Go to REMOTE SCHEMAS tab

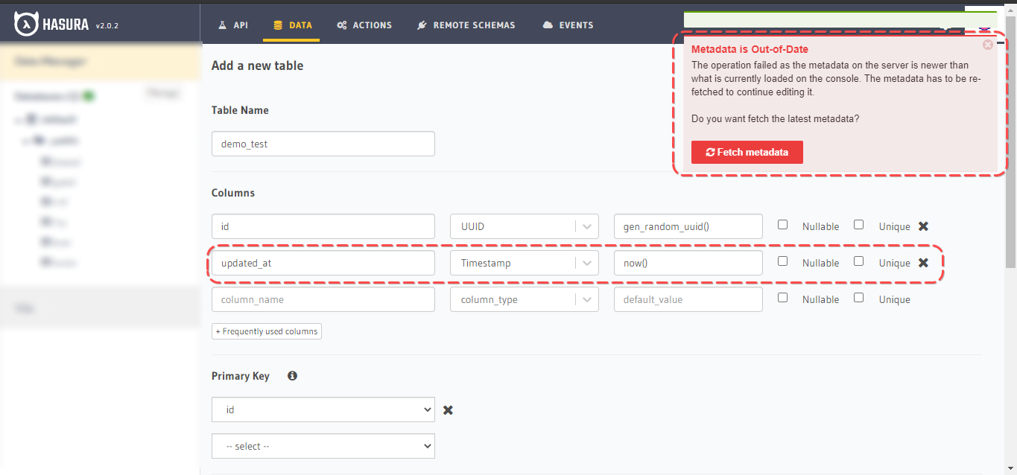click(466, 25)
